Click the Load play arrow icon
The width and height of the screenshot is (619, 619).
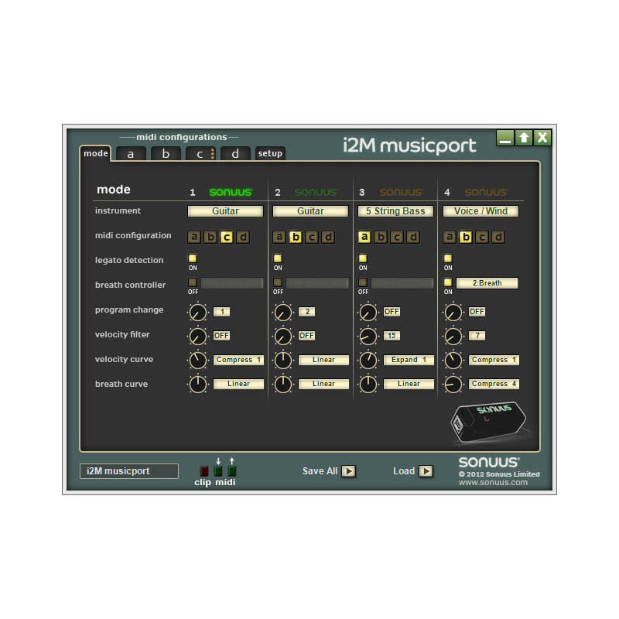pos(426,471)
